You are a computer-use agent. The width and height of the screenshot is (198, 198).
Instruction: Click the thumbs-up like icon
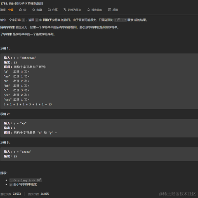pos(20,9)
